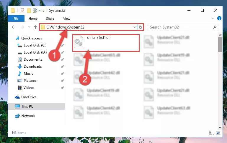227x143 pixels.
Task: Click the Forward navigation arrow
Action: click(x=22, y=27)
